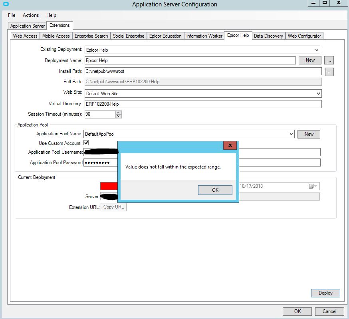
Task: Edit the Virtual Directory field
Action: 203,104
